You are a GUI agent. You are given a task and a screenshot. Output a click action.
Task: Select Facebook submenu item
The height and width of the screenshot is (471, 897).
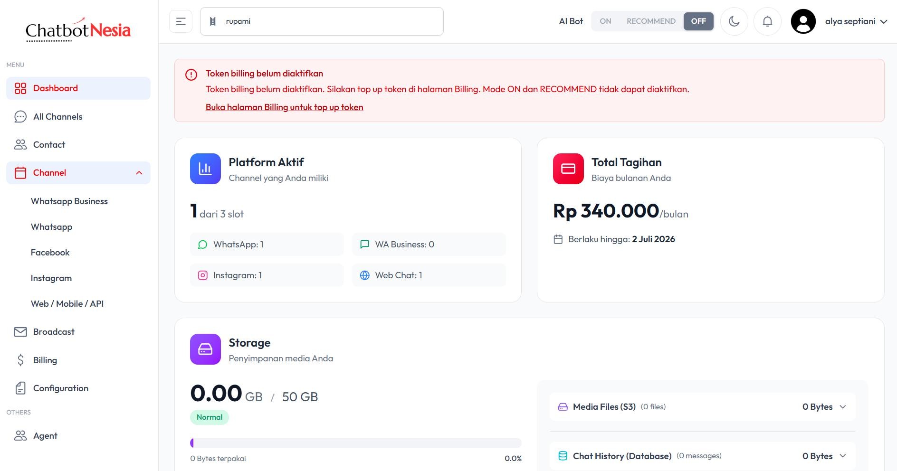coord(50,253)
